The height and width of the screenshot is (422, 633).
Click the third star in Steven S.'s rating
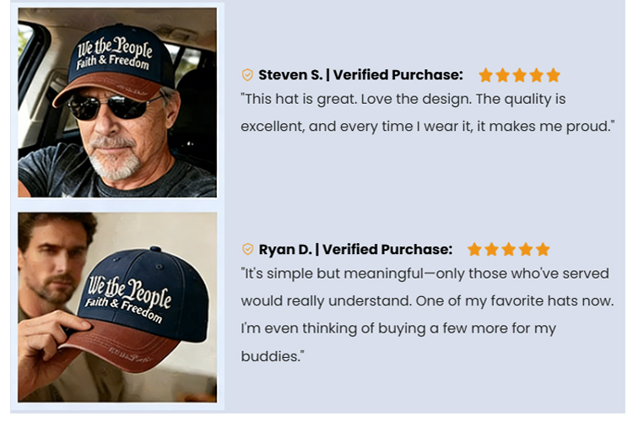click(x=520, y=75)
